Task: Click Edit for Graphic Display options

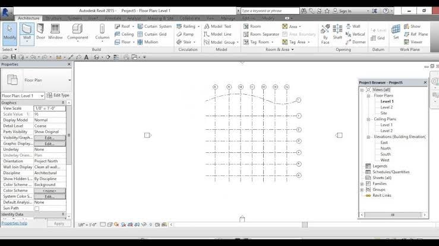Action: pyautogui.click(x=49, y=144)
